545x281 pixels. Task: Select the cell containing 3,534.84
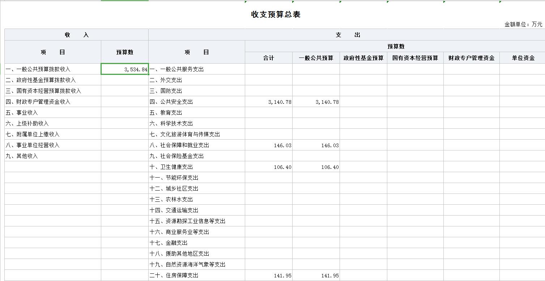point(125,69)
